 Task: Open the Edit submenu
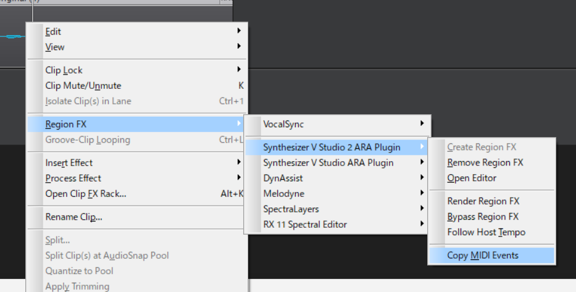(x=136, y=31)
